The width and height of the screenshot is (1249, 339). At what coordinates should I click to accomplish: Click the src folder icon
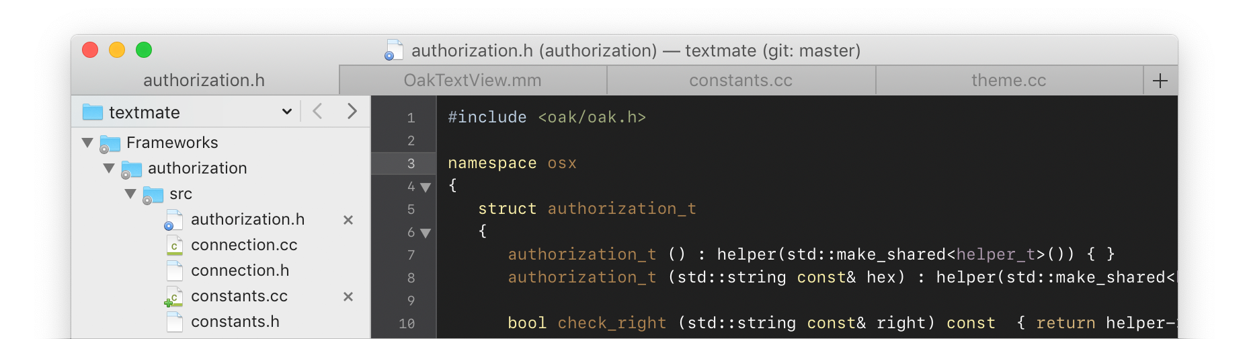[153, 194]
